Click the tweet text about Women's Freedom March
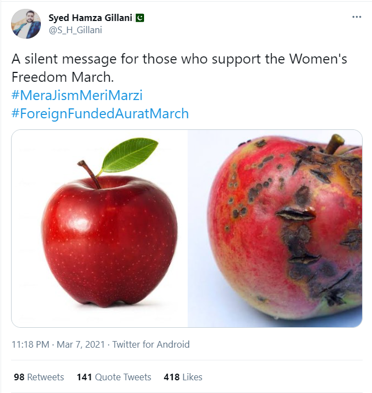The image size is (372, 393). (179, 67)
